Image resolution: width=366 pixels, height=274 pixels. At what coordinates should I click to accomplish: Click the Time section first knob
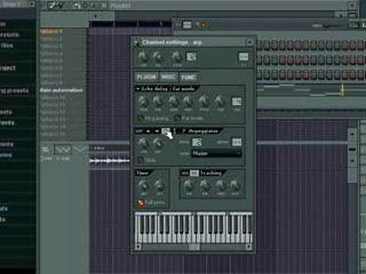[x=143, y=186]
